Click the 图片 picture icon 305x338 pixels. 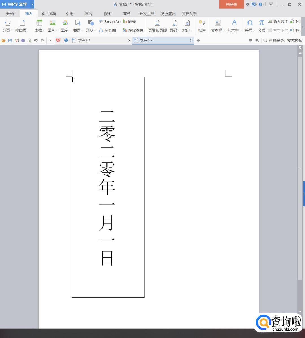(53, 23)
